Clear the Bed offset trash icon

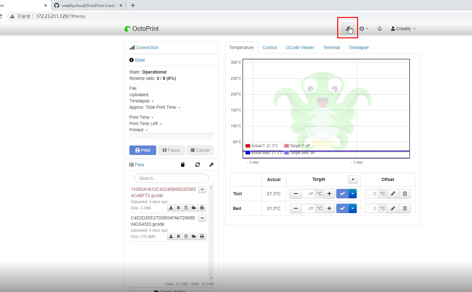tap(405, 208)
